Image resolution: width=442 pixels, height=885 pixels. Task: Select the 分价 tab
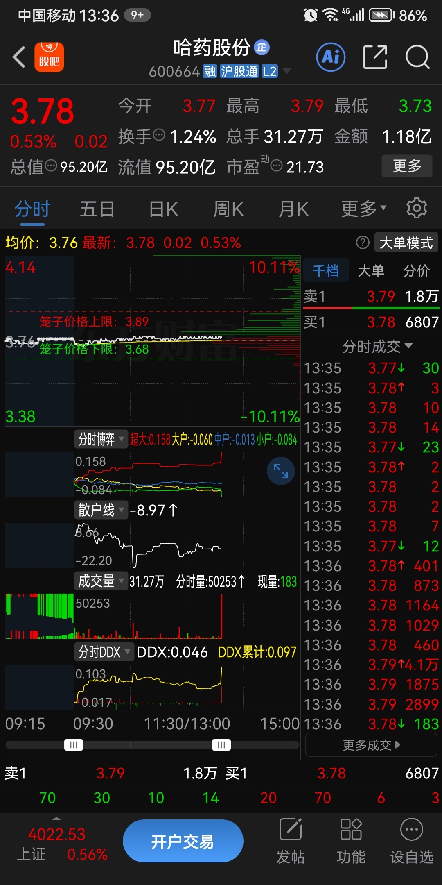coord(416,270)
